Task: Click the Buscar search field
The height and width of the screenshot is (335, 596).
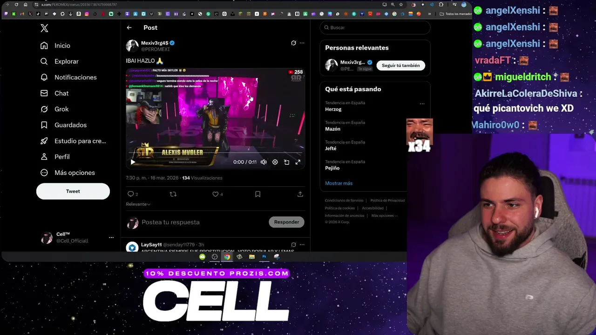Action: (x=375, y=27)
